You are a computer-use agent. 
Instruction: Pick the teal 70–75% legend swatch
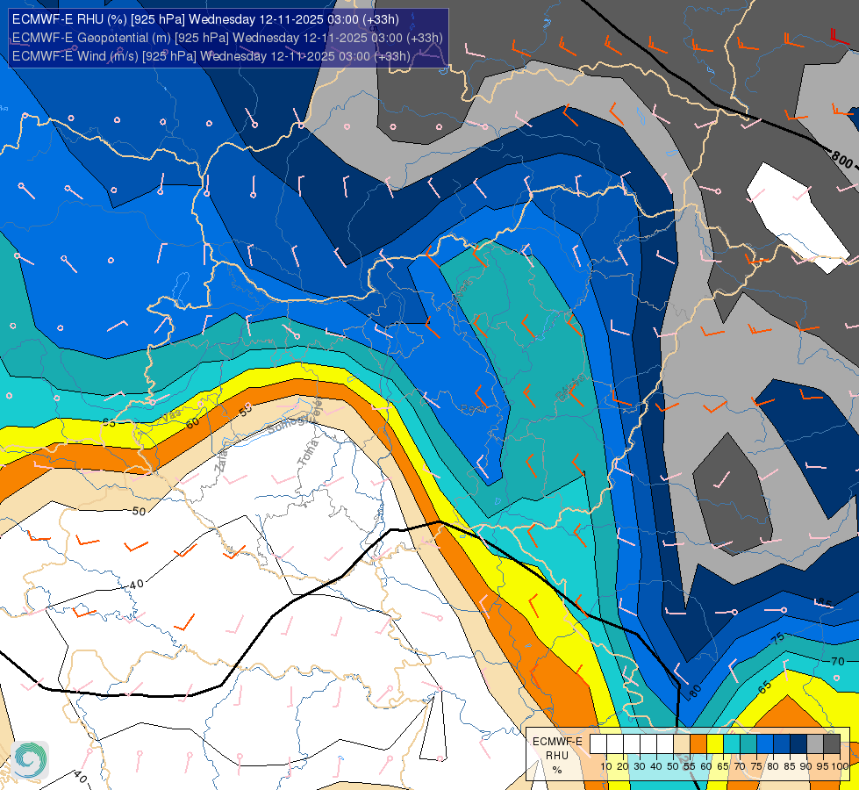tap(748, 745)
